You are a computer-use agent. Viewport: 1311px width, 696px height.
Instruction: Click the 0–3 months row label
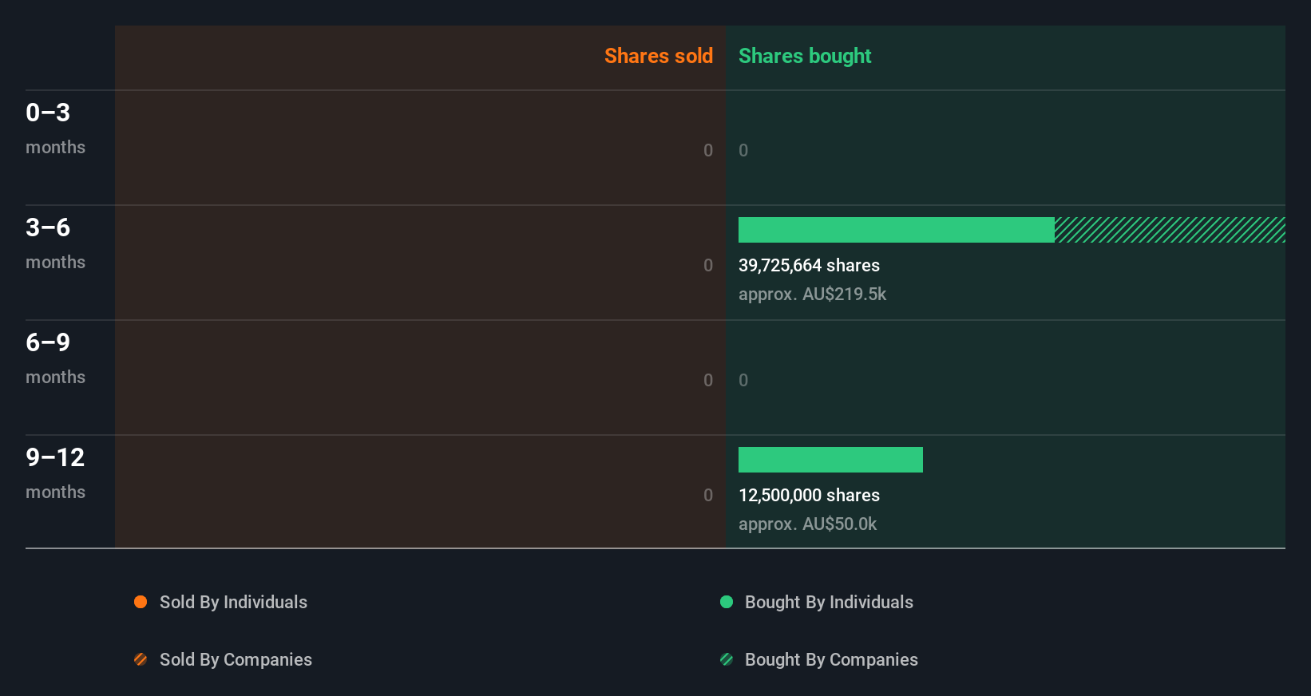(x=55, y=128)
